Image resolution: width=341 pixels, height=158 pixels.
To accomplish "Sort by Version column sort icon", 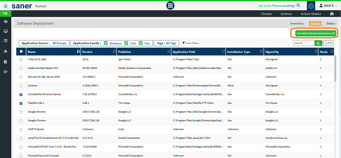I will pyautogui.click(x=114, y=51).
